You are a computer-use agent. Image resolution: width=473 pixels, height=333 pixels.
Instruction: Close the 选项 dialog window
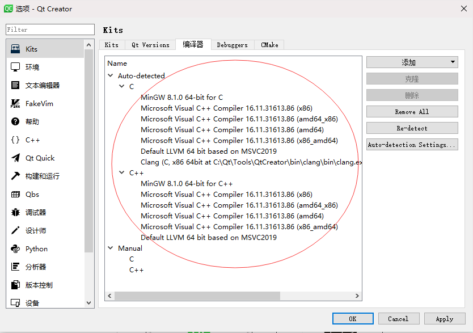click(464, 9)
